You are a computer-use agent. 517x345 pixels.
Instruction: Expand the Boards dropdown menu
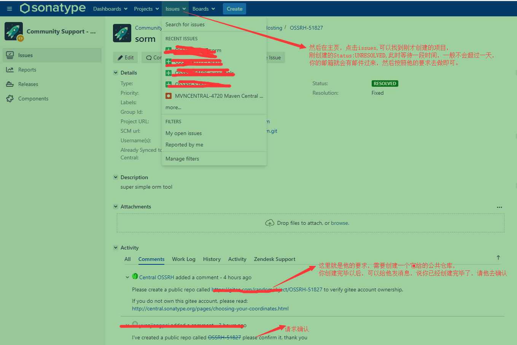point(204,9)
